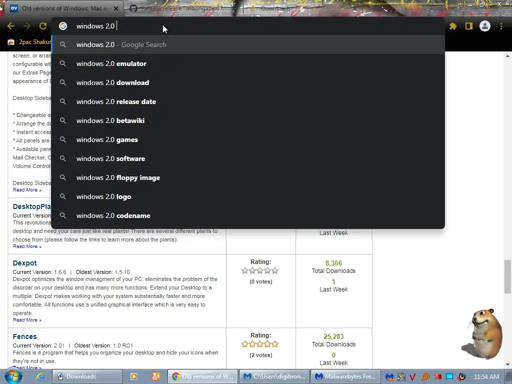
Task: Click the search icon beside 'windows 2.0 codename'
Action: click(63, 215)
